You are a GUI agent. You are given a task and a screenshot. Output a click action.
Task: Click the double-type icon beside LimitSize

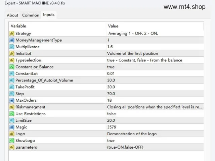12,120
